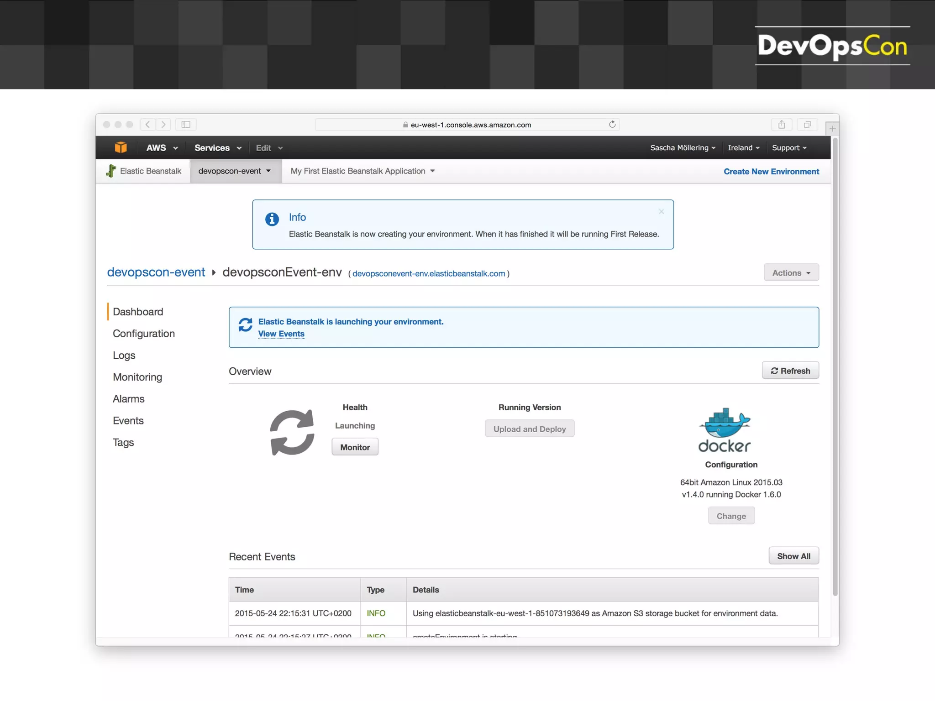Click the View Events link

281,334
